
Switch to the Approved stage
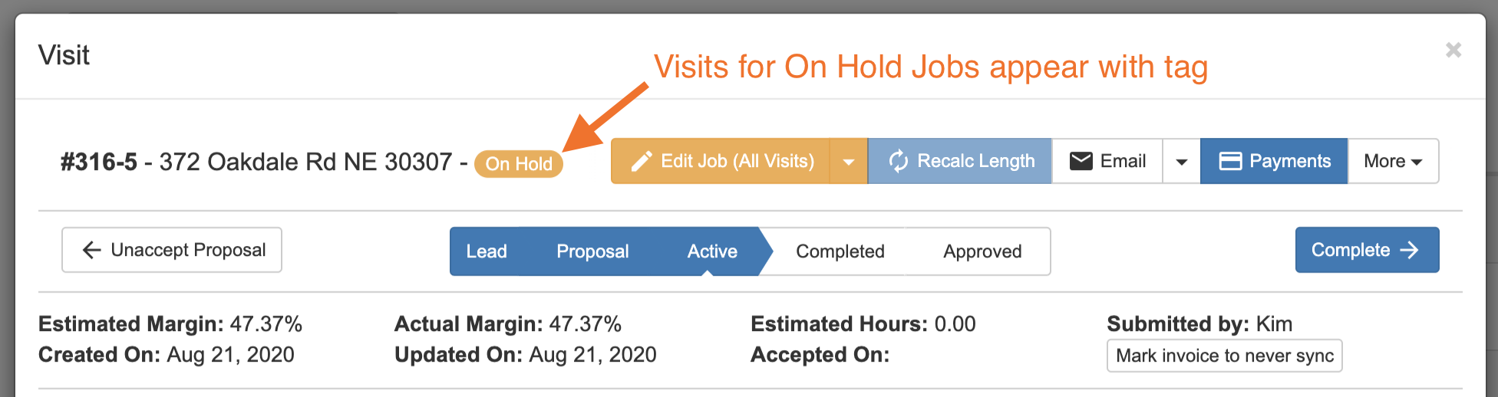coord(982,251)
